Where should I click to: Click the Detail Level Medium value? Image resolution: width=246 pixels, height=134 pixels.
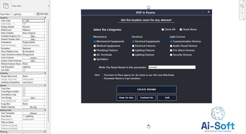click(33, 30)
